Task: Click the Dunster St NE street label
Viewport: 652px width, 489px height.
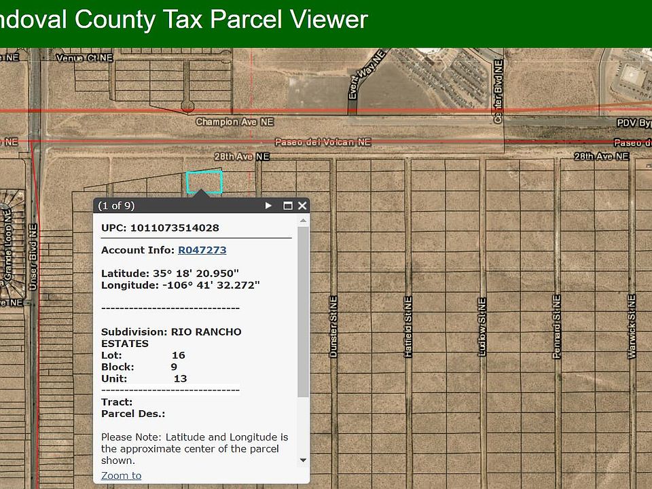Action: pos(333,327)
